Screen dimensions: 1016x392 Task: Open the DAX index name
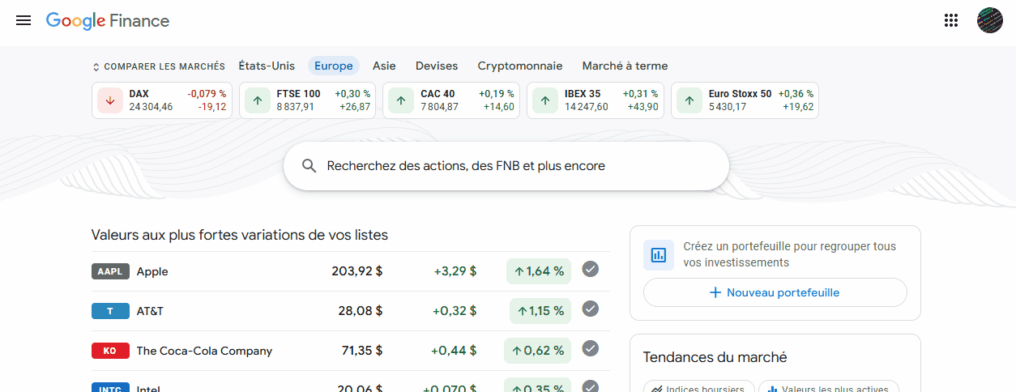click(x=139, y=94)
